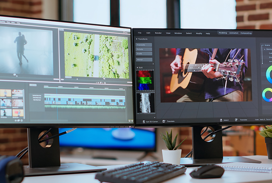Switch to the Animation workspace tab
Screen dimensions: 272x183
(x=234, y=33)
